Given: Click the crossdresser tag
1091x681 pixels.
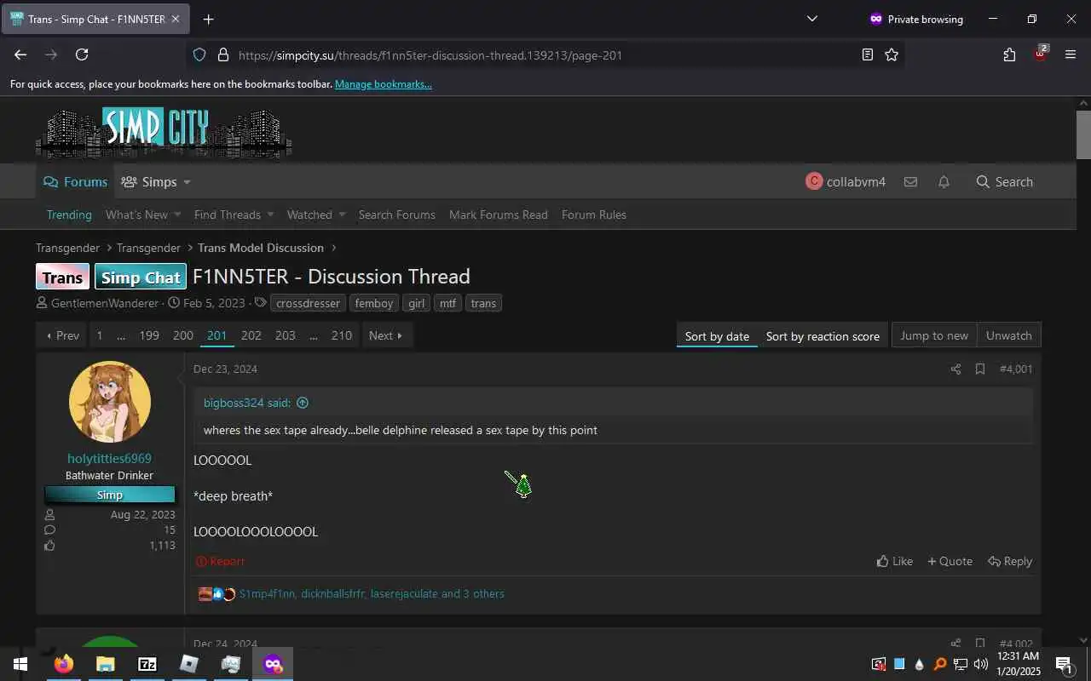Looking at the screenshot, I should pyautogui.click(x=309, y=303).
